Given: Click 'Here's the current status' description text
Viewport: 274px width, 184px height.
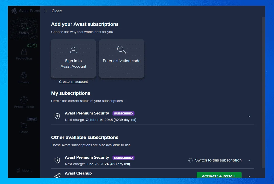Looking at the screenshot, I should click(87, 101).
